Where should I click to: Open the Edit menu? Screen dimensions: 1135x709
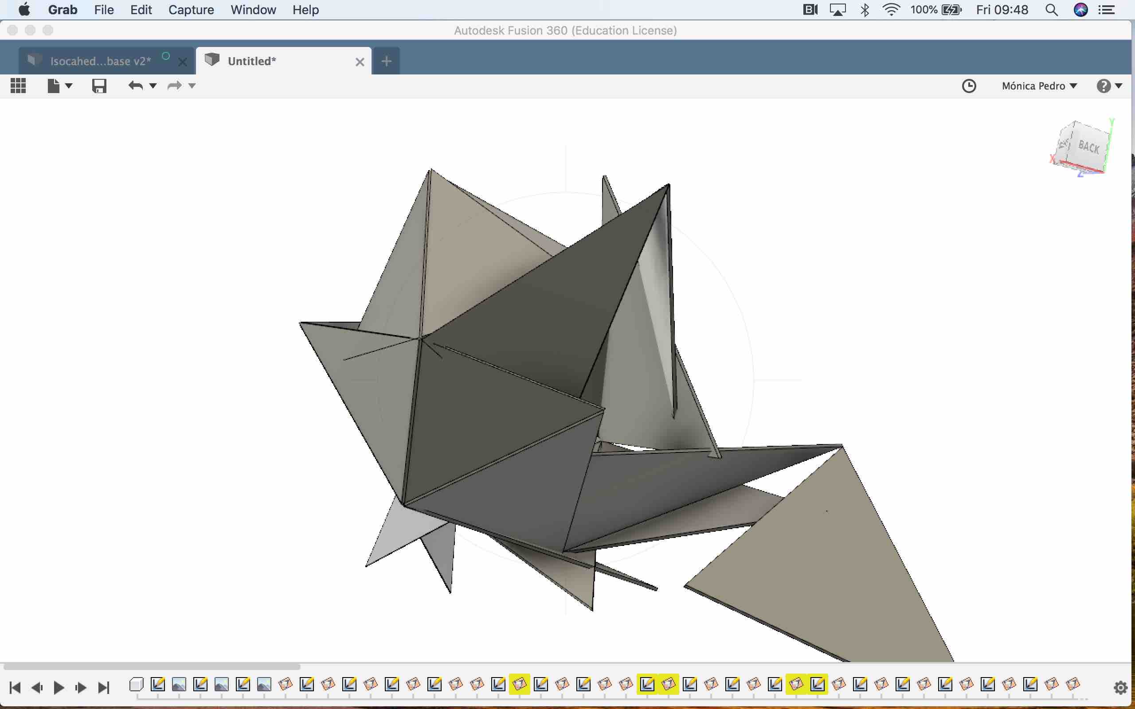pyautogui.click(x=141, y=10)
